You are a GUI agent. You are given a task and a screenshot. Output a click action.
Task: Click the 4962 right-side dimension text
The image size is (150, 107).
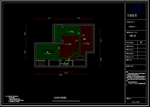pos(101,40)
